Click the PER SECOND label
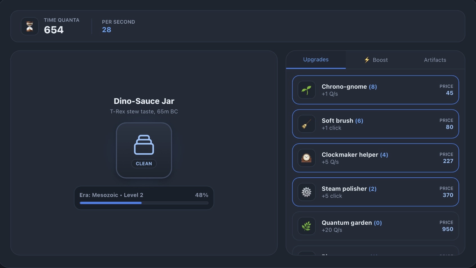The image size is (476, 268). click(118, 22)
